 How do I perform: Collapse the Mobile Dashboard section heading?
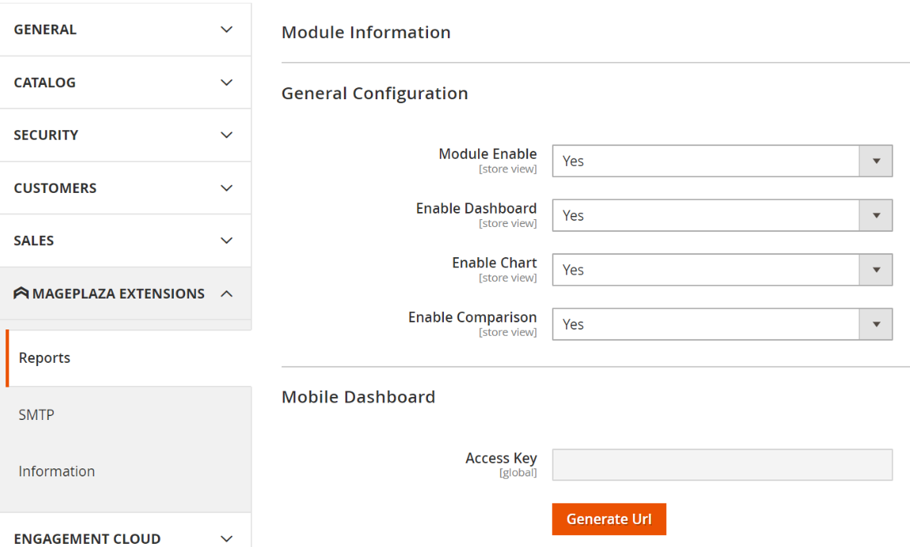[x=358, y=397]
